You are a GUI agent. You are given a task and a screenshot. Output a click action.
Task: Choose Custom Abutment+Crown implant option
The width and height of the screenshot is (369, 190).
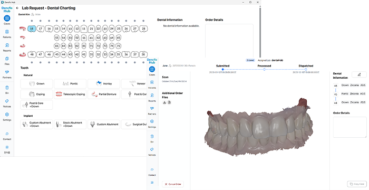(36, 125)
